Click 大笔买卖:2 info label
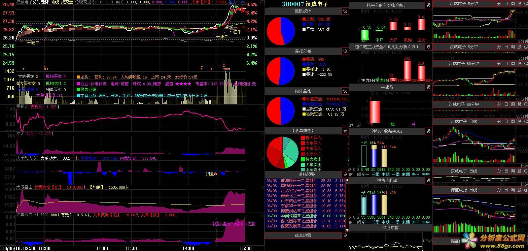The height and width of the screenshot is (251, 528). tap(28, 76)
